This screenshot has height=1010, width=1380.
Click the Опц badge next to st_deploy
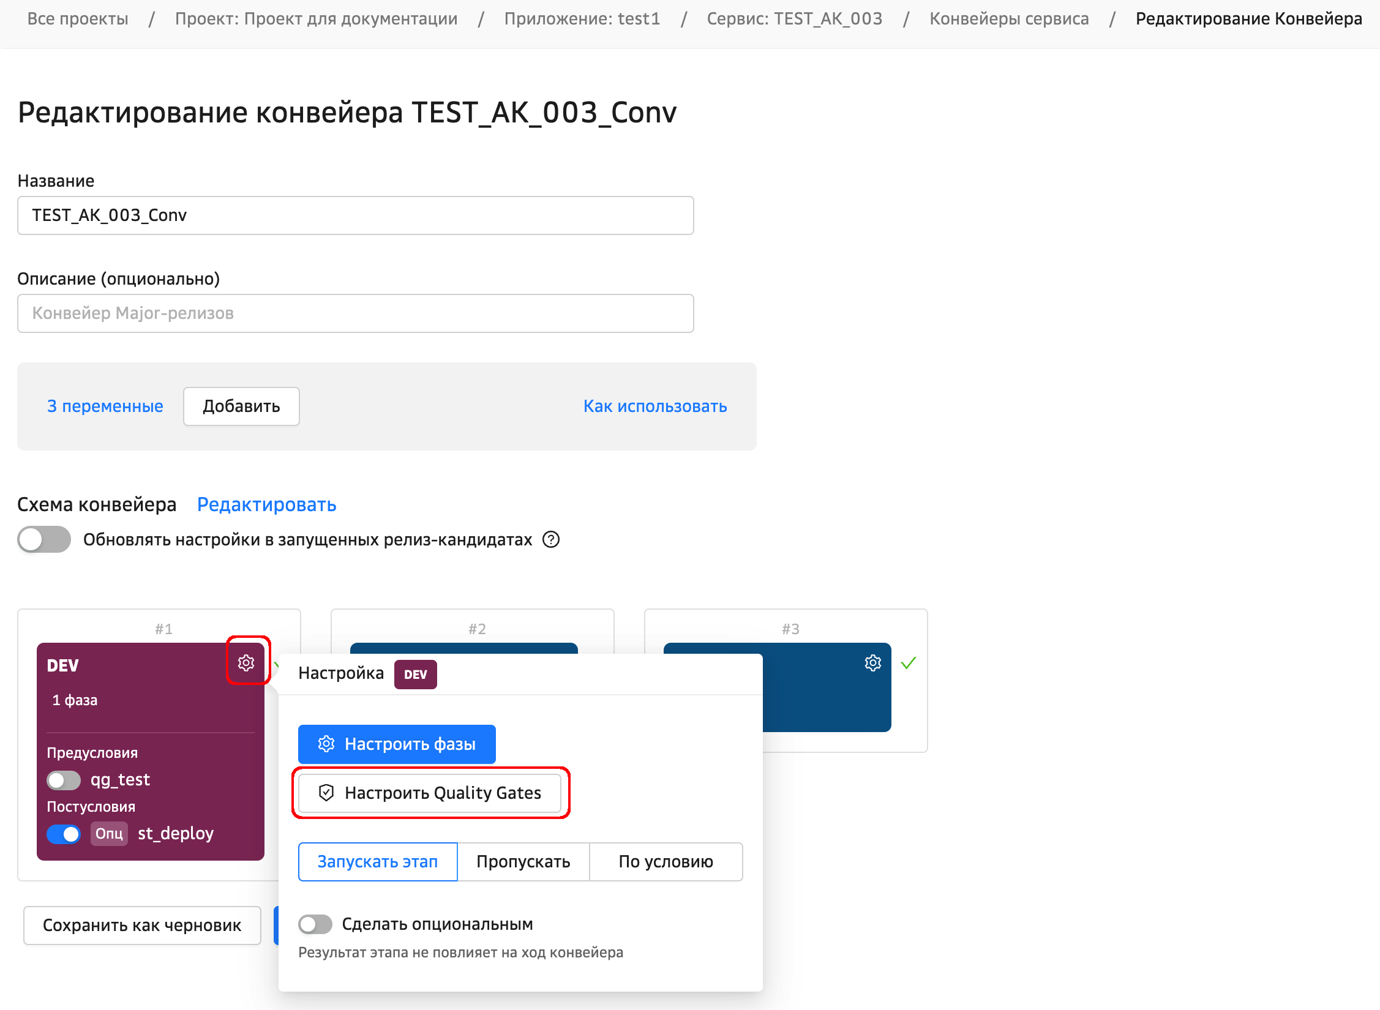[109, 833]
